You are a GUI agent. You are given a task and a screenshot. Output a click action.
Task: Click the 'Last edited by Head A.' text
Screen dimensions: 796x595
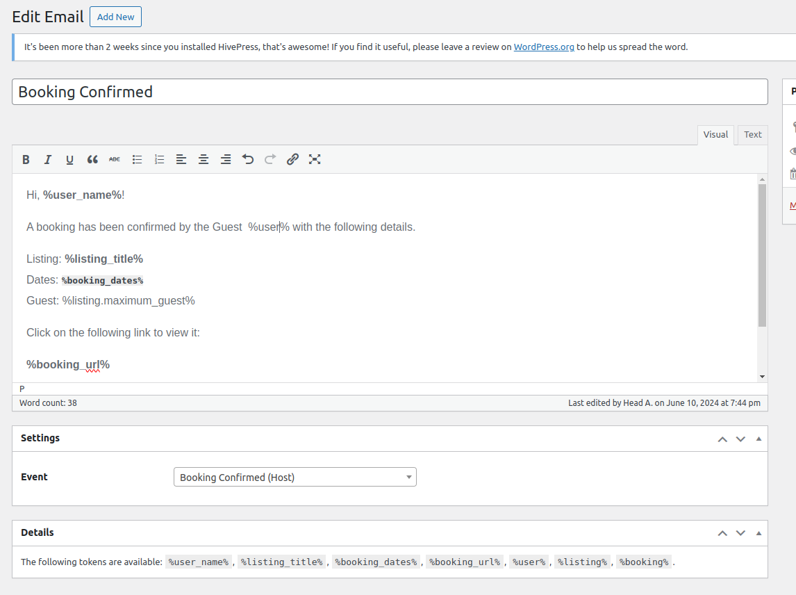664,403
